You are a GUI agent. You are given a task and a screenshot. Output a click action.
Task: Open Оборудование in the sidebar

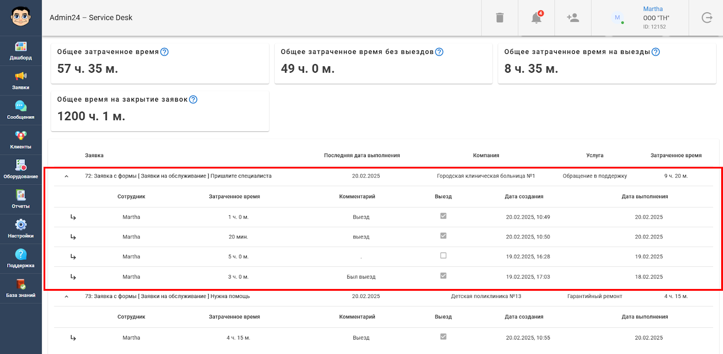(x=21, y=169)
